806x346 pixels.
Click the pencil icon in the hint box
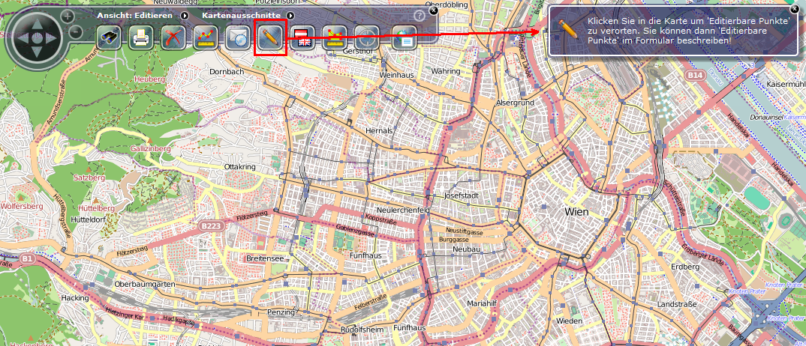567,28
